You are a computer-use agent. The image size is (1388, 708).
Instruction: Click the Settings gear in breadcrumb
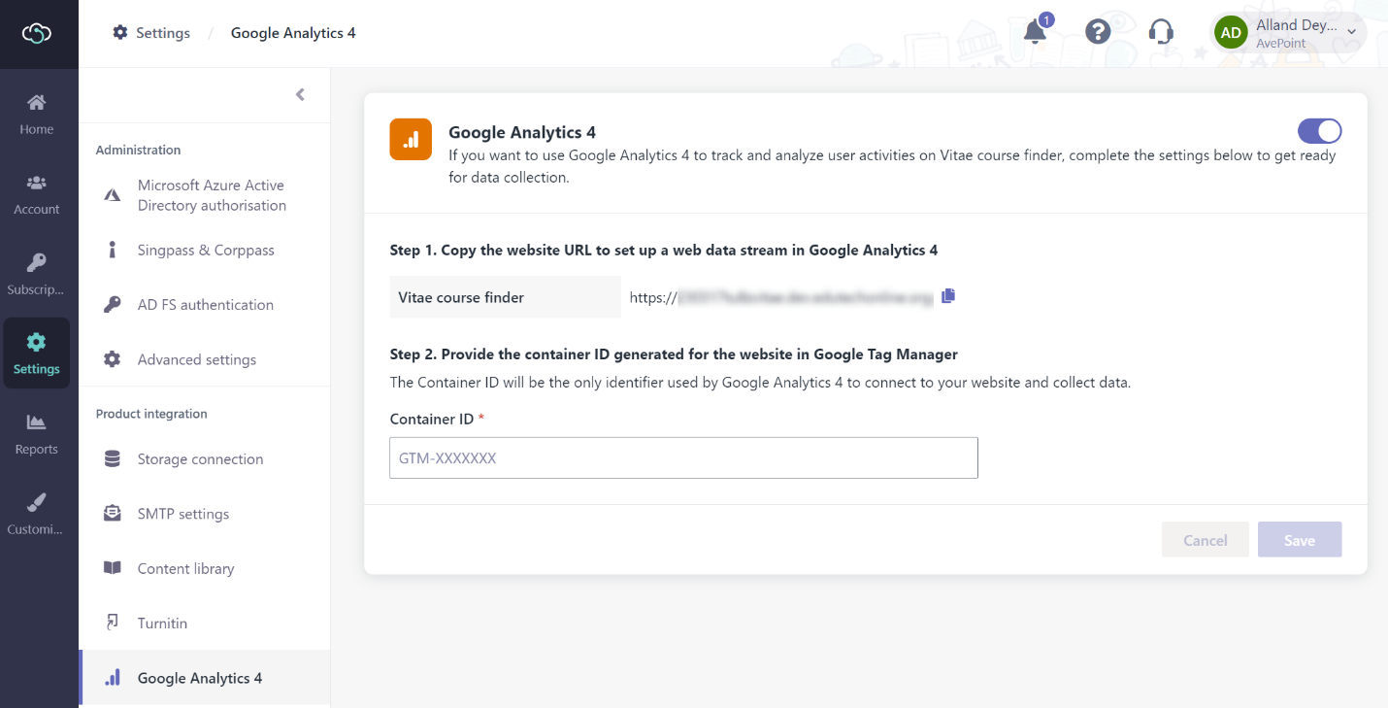click(120, 33)
